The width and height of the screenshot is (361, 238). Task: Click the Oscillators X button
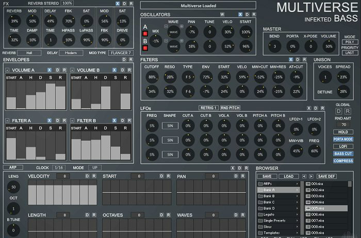pyautogui.click(x=240, y=14)
